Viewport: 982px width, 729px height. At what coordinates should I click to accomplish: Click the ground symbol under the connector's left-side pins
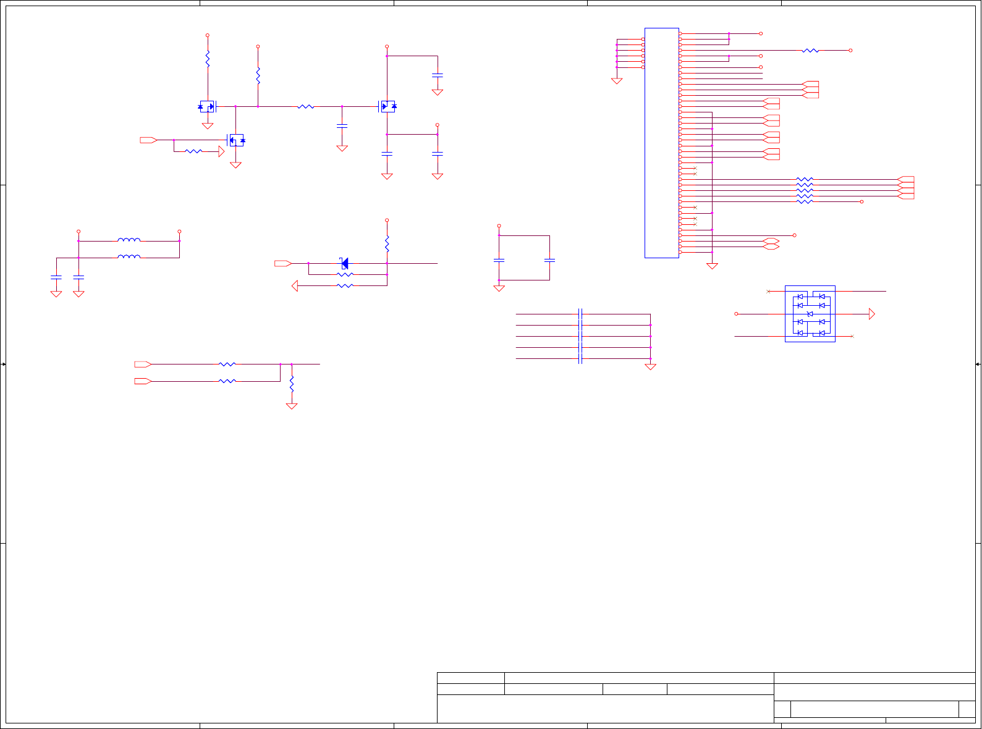(x=617, y=81)
